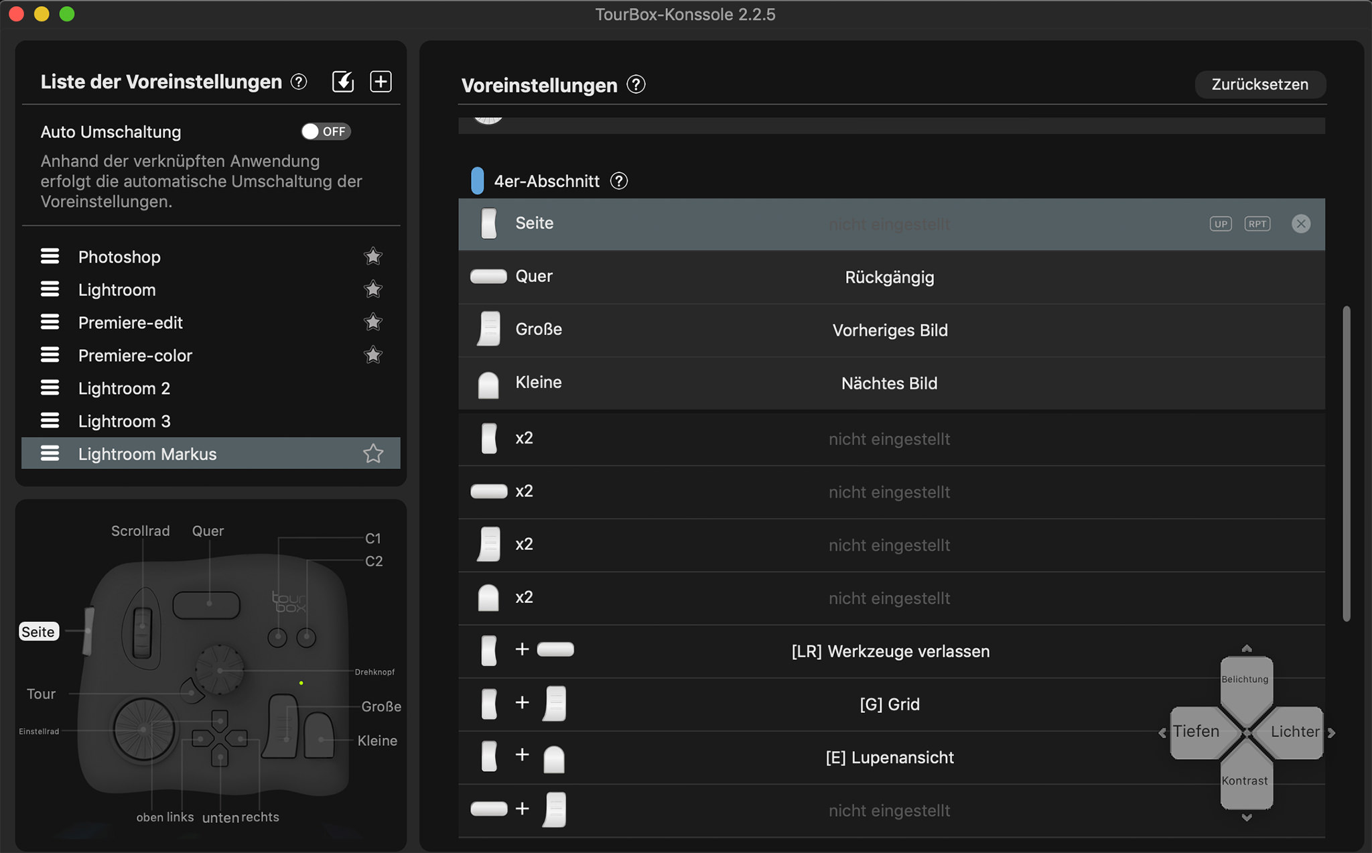Click the Seite label on device diagram

click(x=38, y=632)
